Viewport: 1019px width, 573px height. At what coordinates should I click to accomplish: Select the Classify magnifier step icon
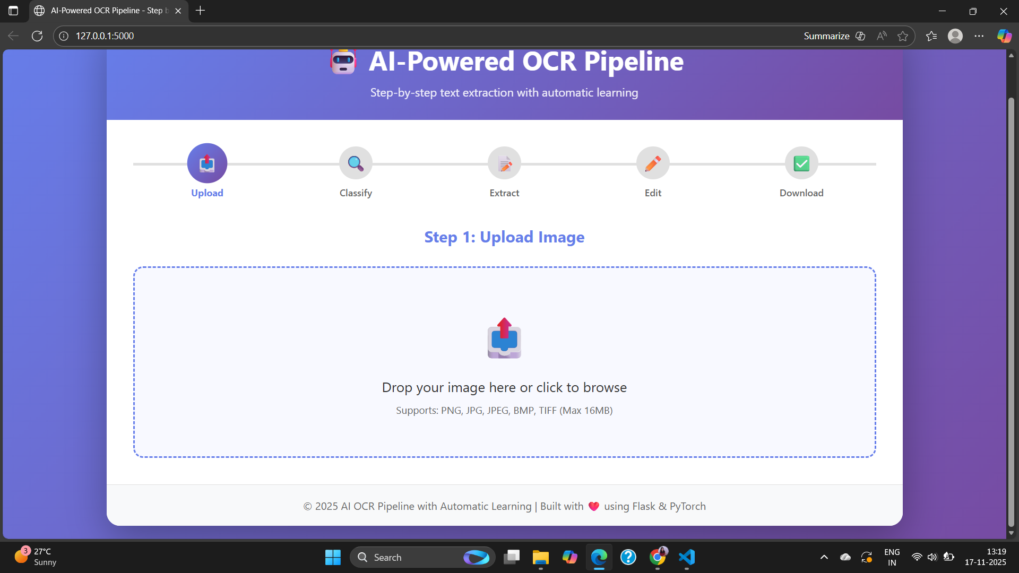356,163
